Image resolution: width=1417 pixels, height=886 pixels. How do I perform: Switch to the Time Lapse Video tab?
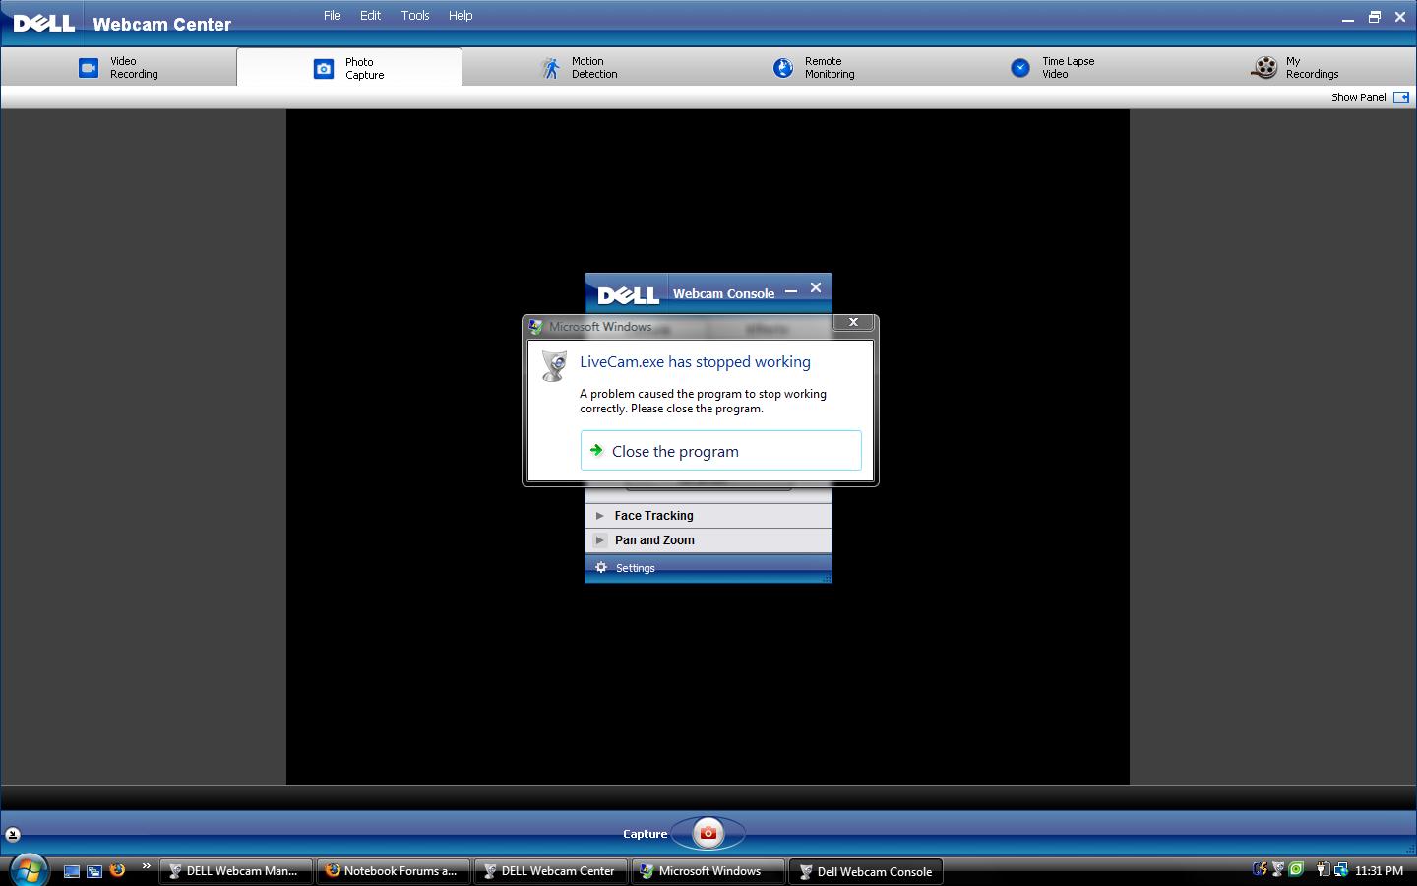click(x=1053, y=67)
